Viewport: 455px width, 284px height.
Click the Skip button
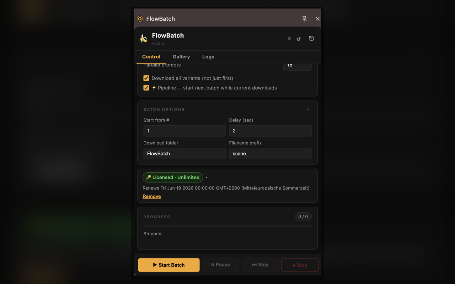260,265
